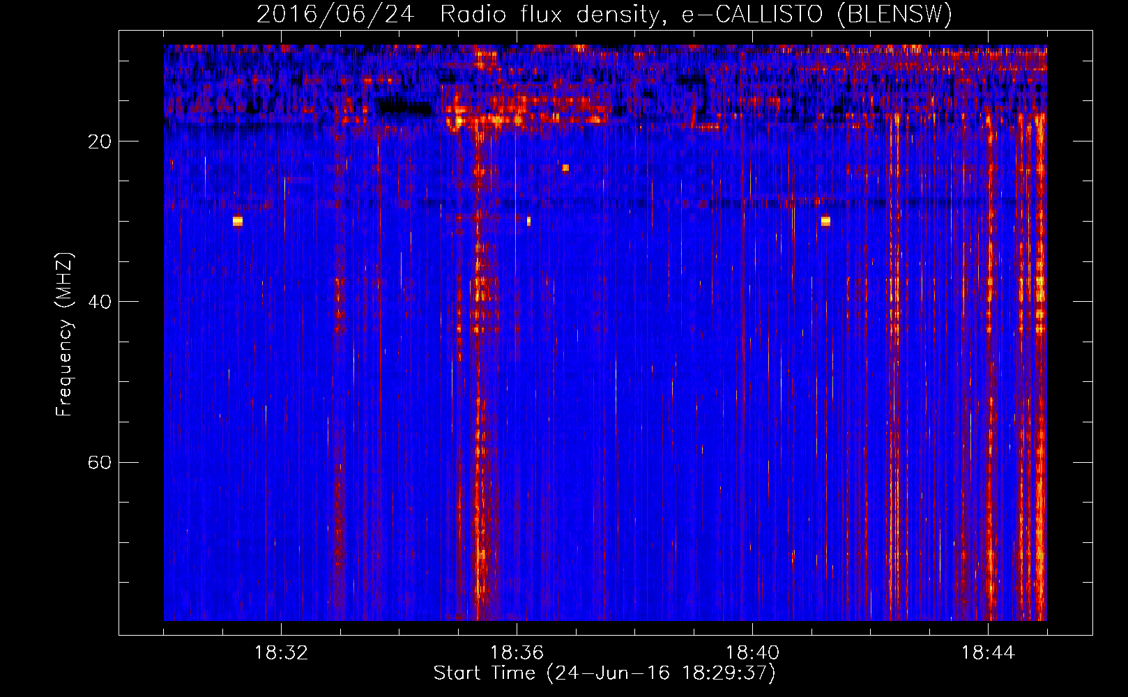Click the 18:36 time tick label
This screenshot has height=697, width=1128.
pyautogui.click(x=517, y=653)
